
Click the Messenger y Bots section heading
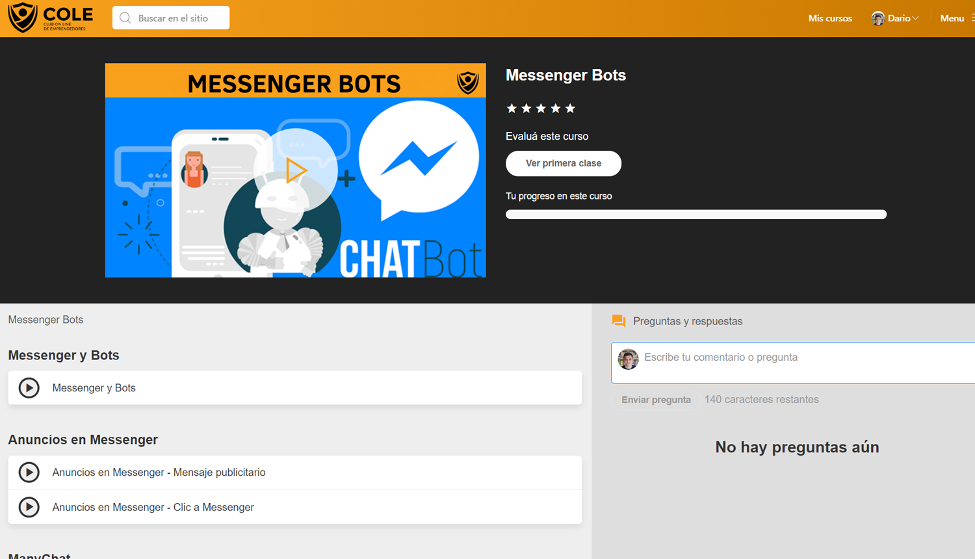(x=64, y=356)
